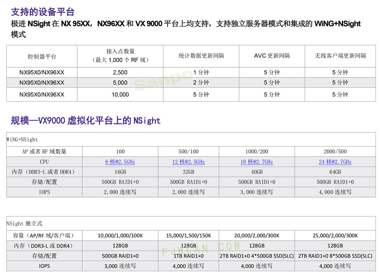Click the 5,000 access point cell
Image resolution: width=379 pixels, height=275 pixels.
click(120, 83)
